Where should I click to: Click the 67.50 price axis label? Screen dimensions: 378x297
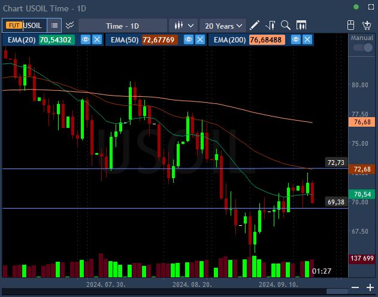coord(360,231)
